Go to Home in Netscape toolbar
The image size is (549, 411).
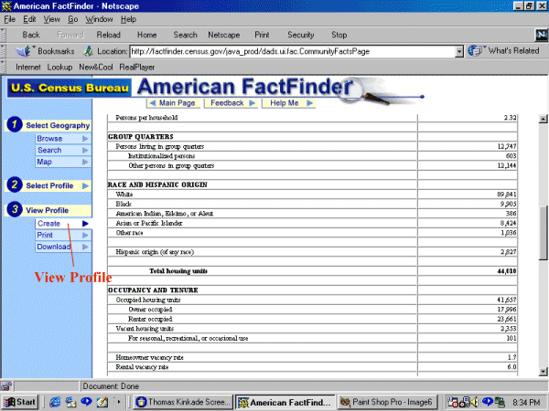click(x=145, y=35)
